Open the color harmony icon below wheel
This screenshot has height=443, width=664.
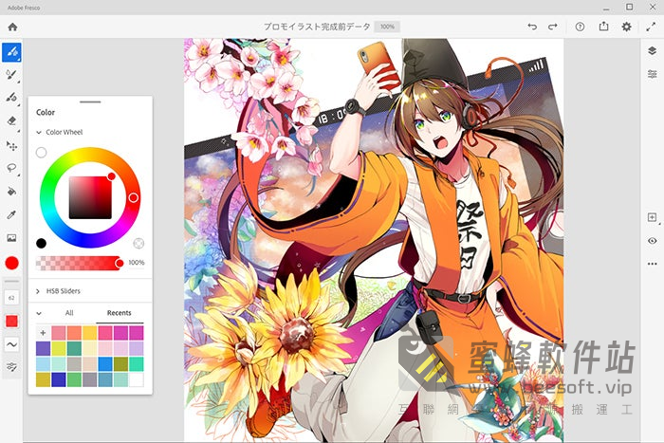(x=138, y=243)
